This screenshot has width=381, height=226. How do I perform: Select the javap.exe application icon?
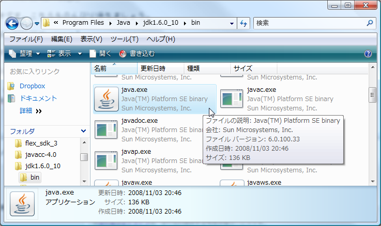click(106, 160)
